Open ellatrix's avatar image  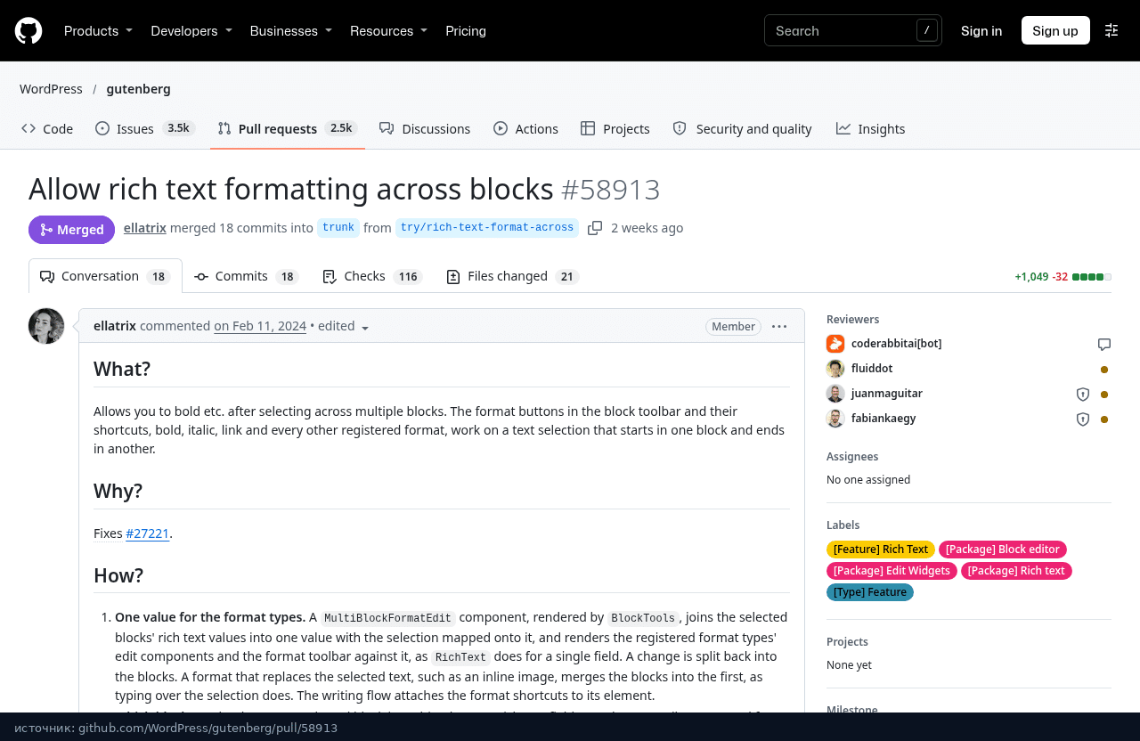tap(46, 326)
